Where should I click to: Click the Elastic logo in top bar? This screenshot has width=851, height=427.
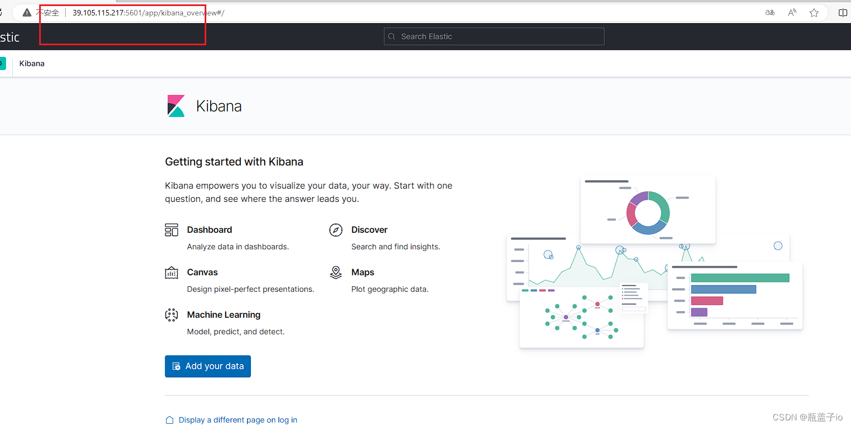tap(9, 36)
